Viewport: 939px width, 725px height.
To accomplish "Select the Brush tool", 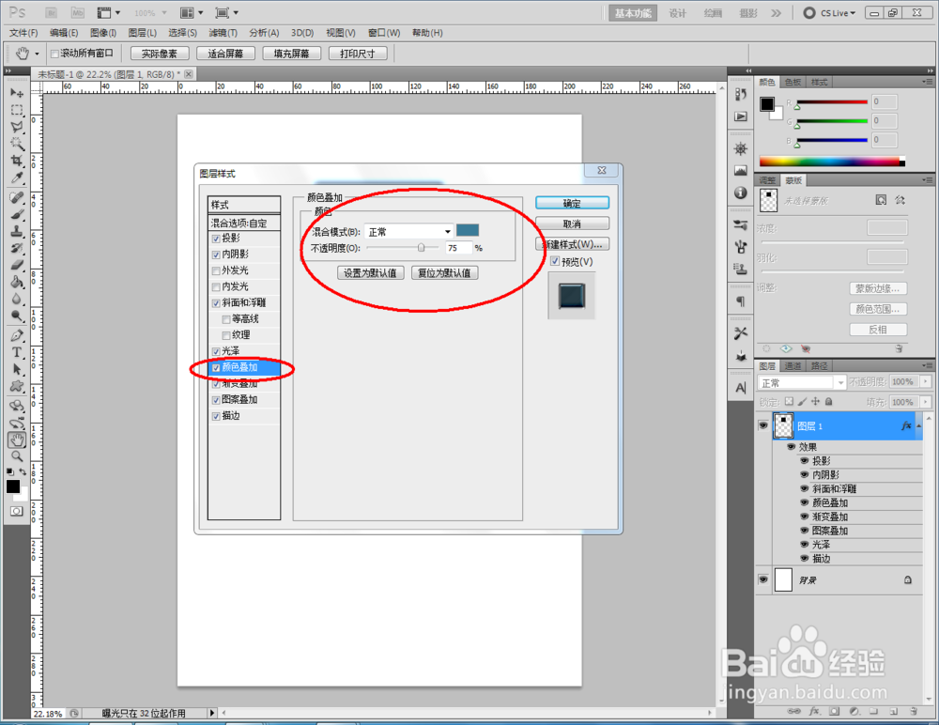I will coord(17,214).
